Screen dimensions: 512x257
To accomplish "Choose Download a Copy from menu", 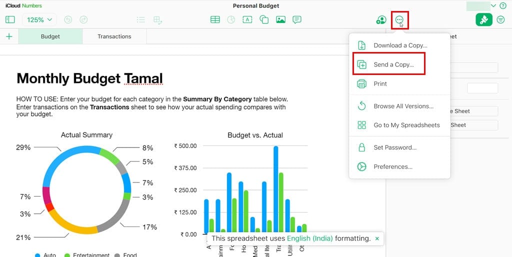I will [400, 45].
